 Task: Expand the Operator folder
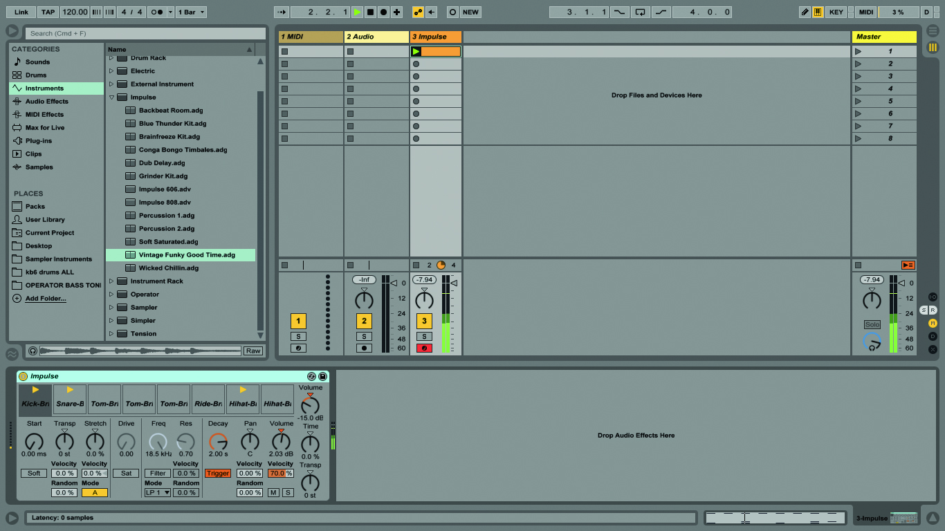[111, 294]
